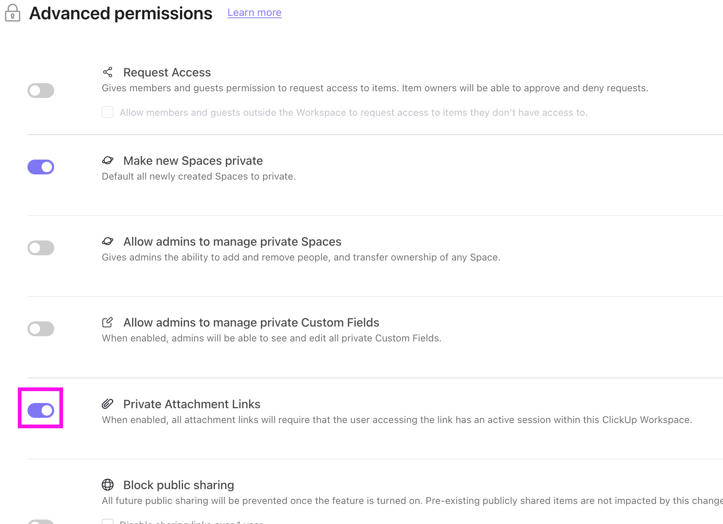Toggle Allow admins to manage private Custom Fields
The height and width of the screenshot is (524, 723).
pyautogui.click(x=41, y=329)
